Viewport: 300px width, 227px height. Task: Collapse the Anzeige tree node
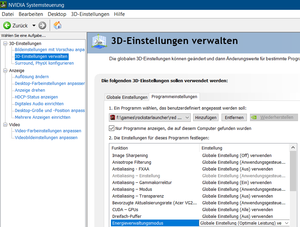click(x=5, y=71)
